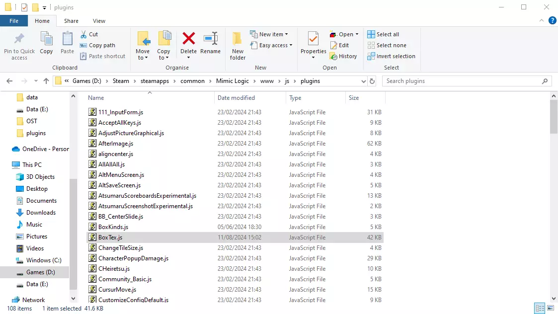Open the OST folder in sidebar

pyautogui.click(x=27, y=121)
